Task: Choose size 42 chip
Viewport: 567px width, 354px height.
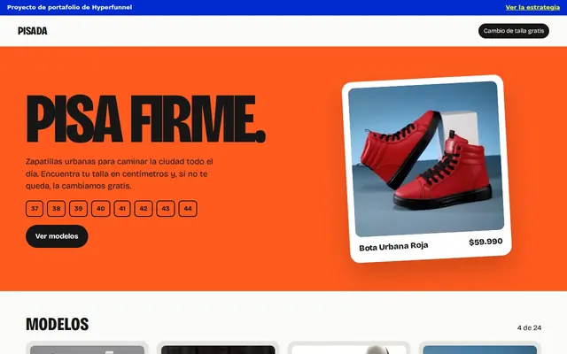Action: point(144,209)
